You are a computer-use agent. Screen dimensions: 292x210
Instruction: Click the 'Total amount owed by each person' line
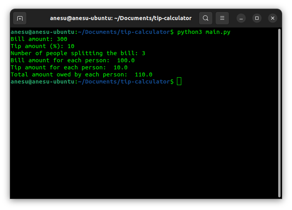[81, 74]
